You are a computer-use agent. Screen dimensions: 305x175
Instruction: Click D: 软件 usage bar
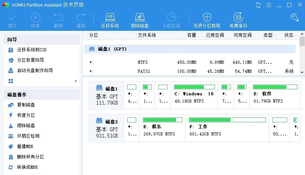pos(275,87)
